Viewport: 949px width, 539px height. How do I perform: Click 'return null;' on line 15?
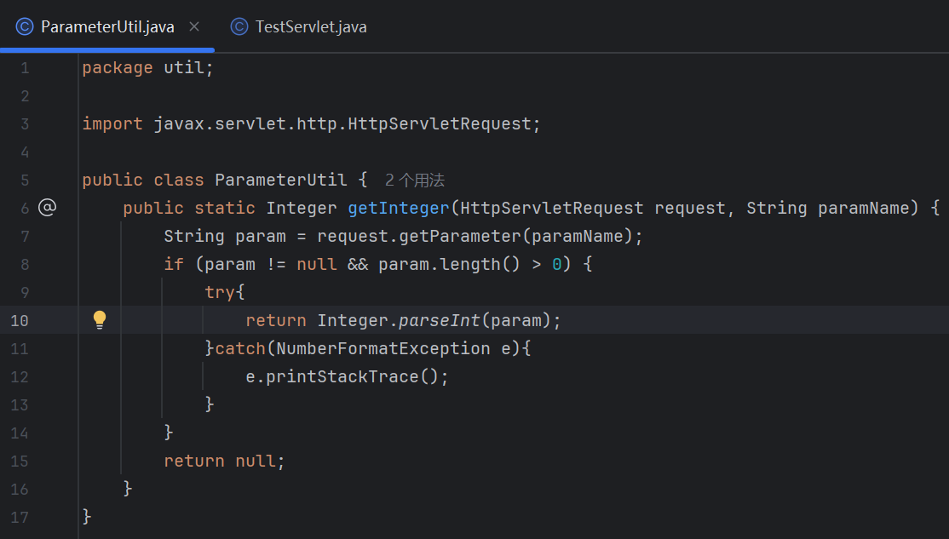[x=224, y=461]
